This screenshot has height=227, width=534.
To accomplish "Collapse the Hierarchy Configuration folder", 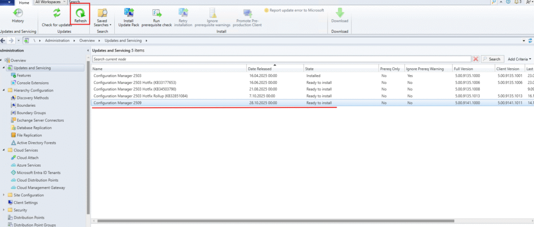I will click(x=4, y=91).
